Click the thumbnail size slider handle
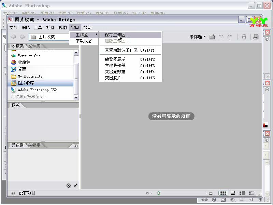Image resolution: width=273 pixels, height=205 pixels. 158,193
